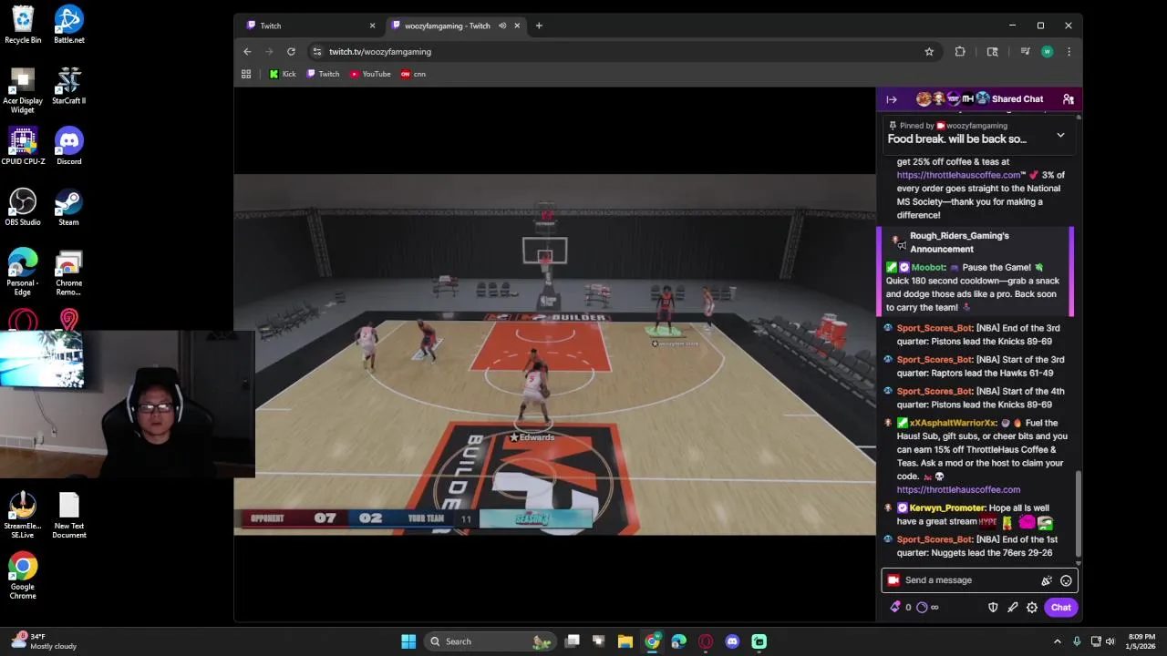Viewport: 1167px width, 656px height.
Task: Click the Moobot username in the announcement
Action: click(928, 267)
